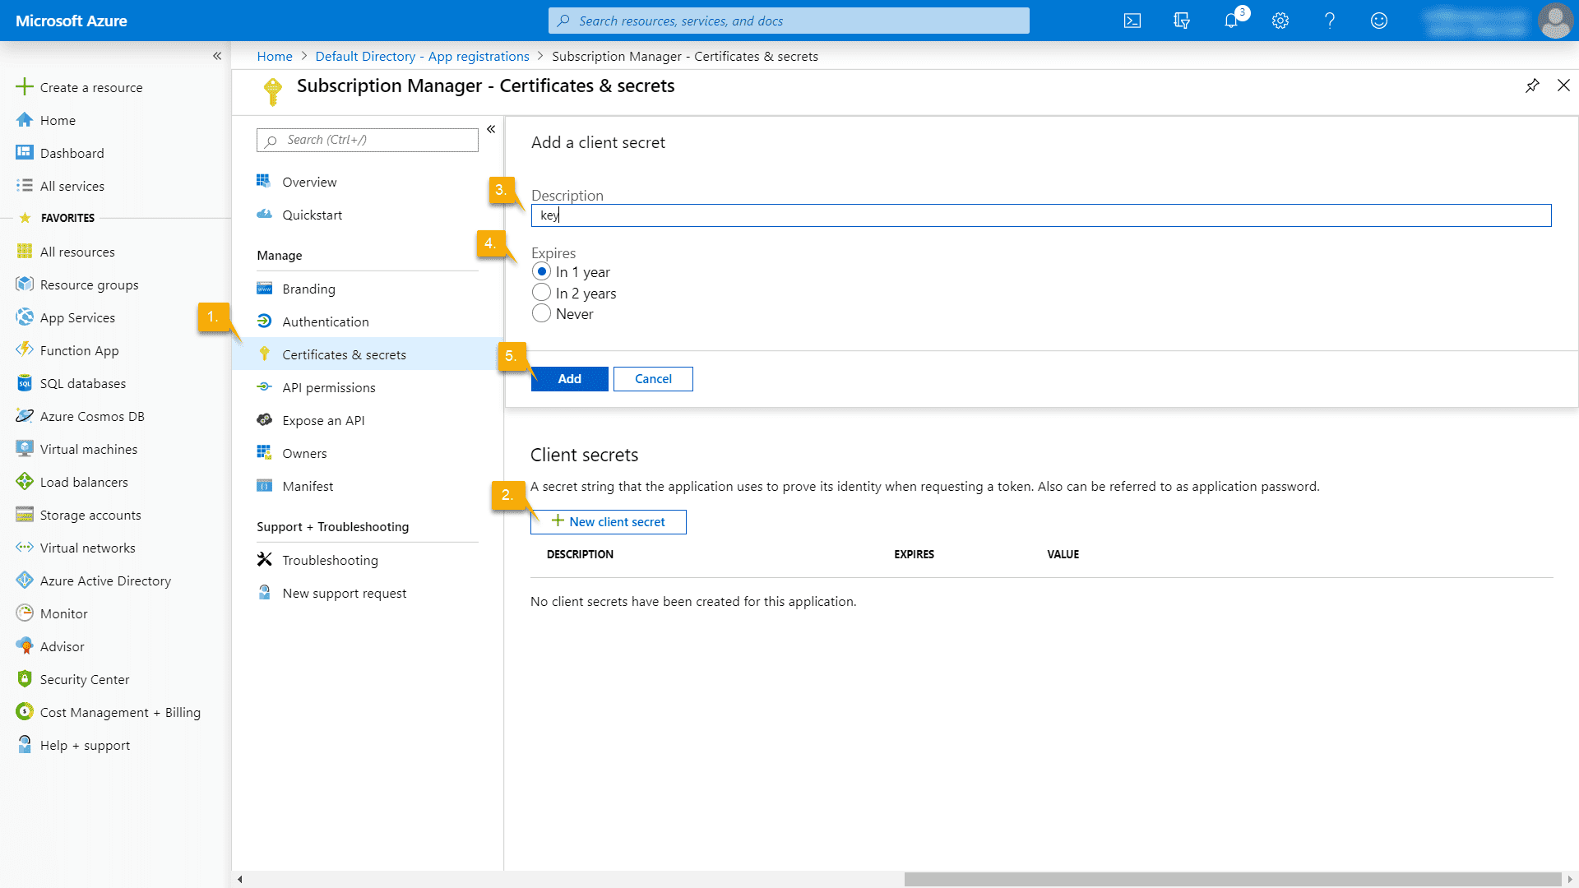Open directory and subscription filter icon
Screen dimensions: 1579x888
tap(1182, 21)
